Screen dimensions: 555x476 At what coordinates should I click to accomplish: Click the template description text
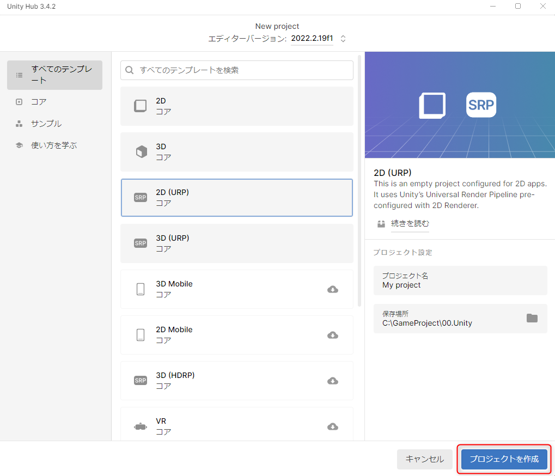click(x=460, y=194)
